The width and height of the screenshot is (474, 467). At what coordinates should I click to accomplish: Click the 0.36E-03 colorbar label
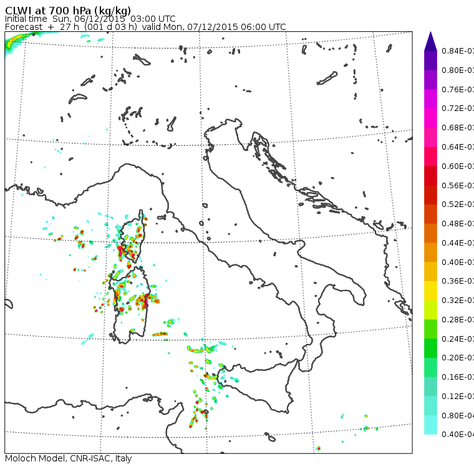coord(458,281)
